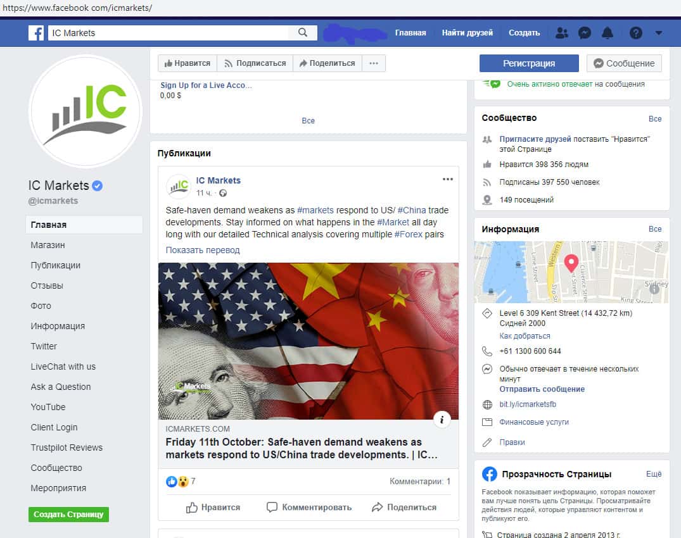Click Главная in the top navigation bar
Viewport: 681px width, 538px height.
(x=411, y=33)
